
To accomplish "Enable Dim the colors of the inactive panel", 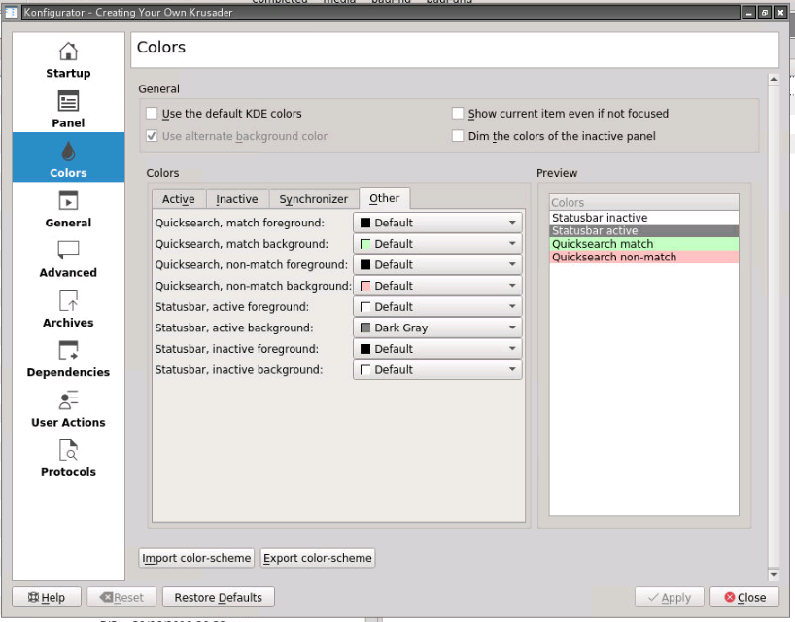I will 458,136.
